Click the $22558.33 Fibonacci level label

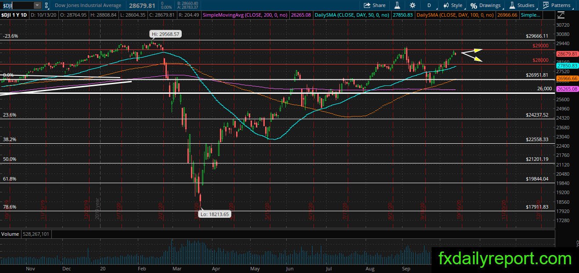tap(537, 139)
